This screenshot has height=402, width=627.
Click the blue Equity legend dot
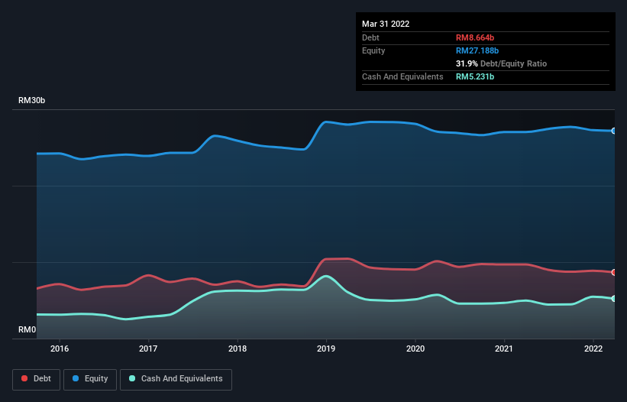tap(76, 378)
